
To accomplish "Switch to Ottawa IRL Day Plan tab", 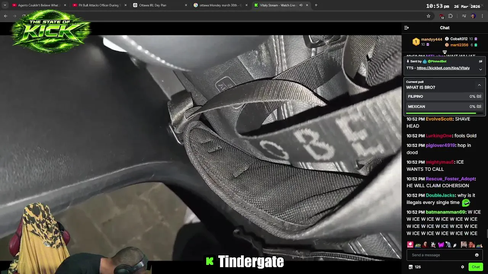I will coord(159,5).
